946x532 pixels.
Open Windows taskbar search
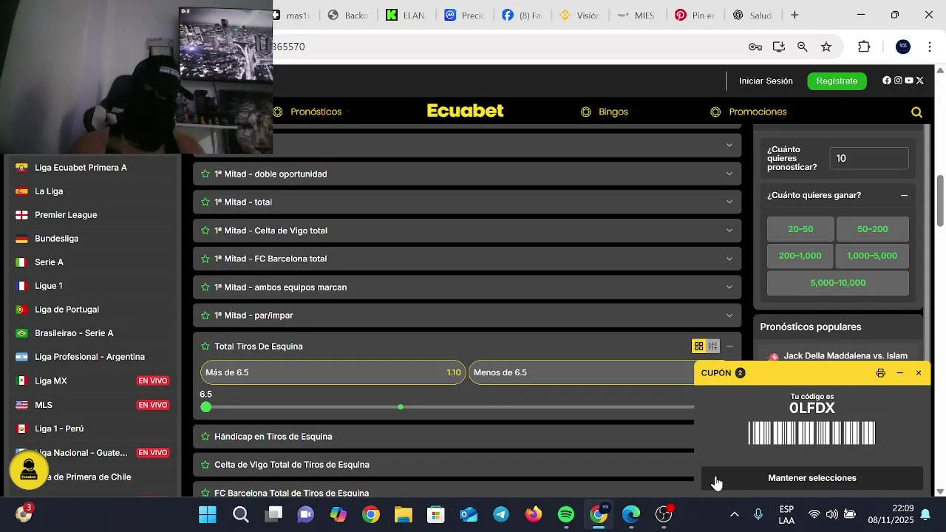tap(240, 514)
